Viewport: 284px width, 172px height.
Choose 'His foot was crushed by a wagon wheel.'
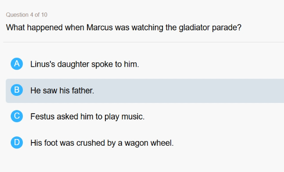tap(102, 143)
